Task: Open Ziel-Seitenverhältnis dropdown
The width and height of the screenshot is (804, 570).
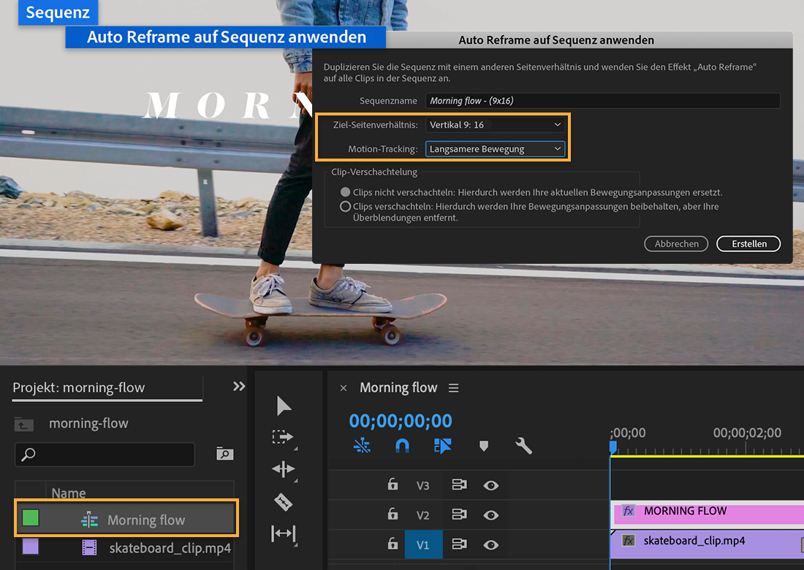Action: [x=495, y=124]
